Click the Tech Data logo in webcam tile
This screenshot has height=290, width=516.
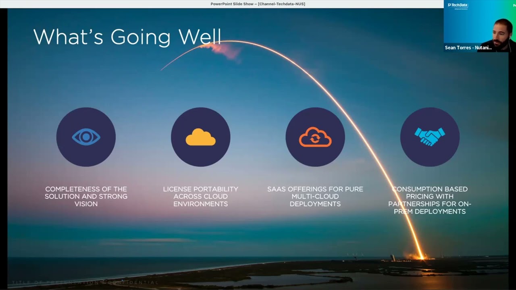457,6
